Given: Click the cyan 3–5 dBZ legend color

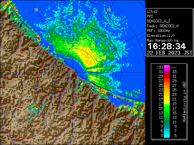Looking at the screenshot, I should (x=167, y=135).
